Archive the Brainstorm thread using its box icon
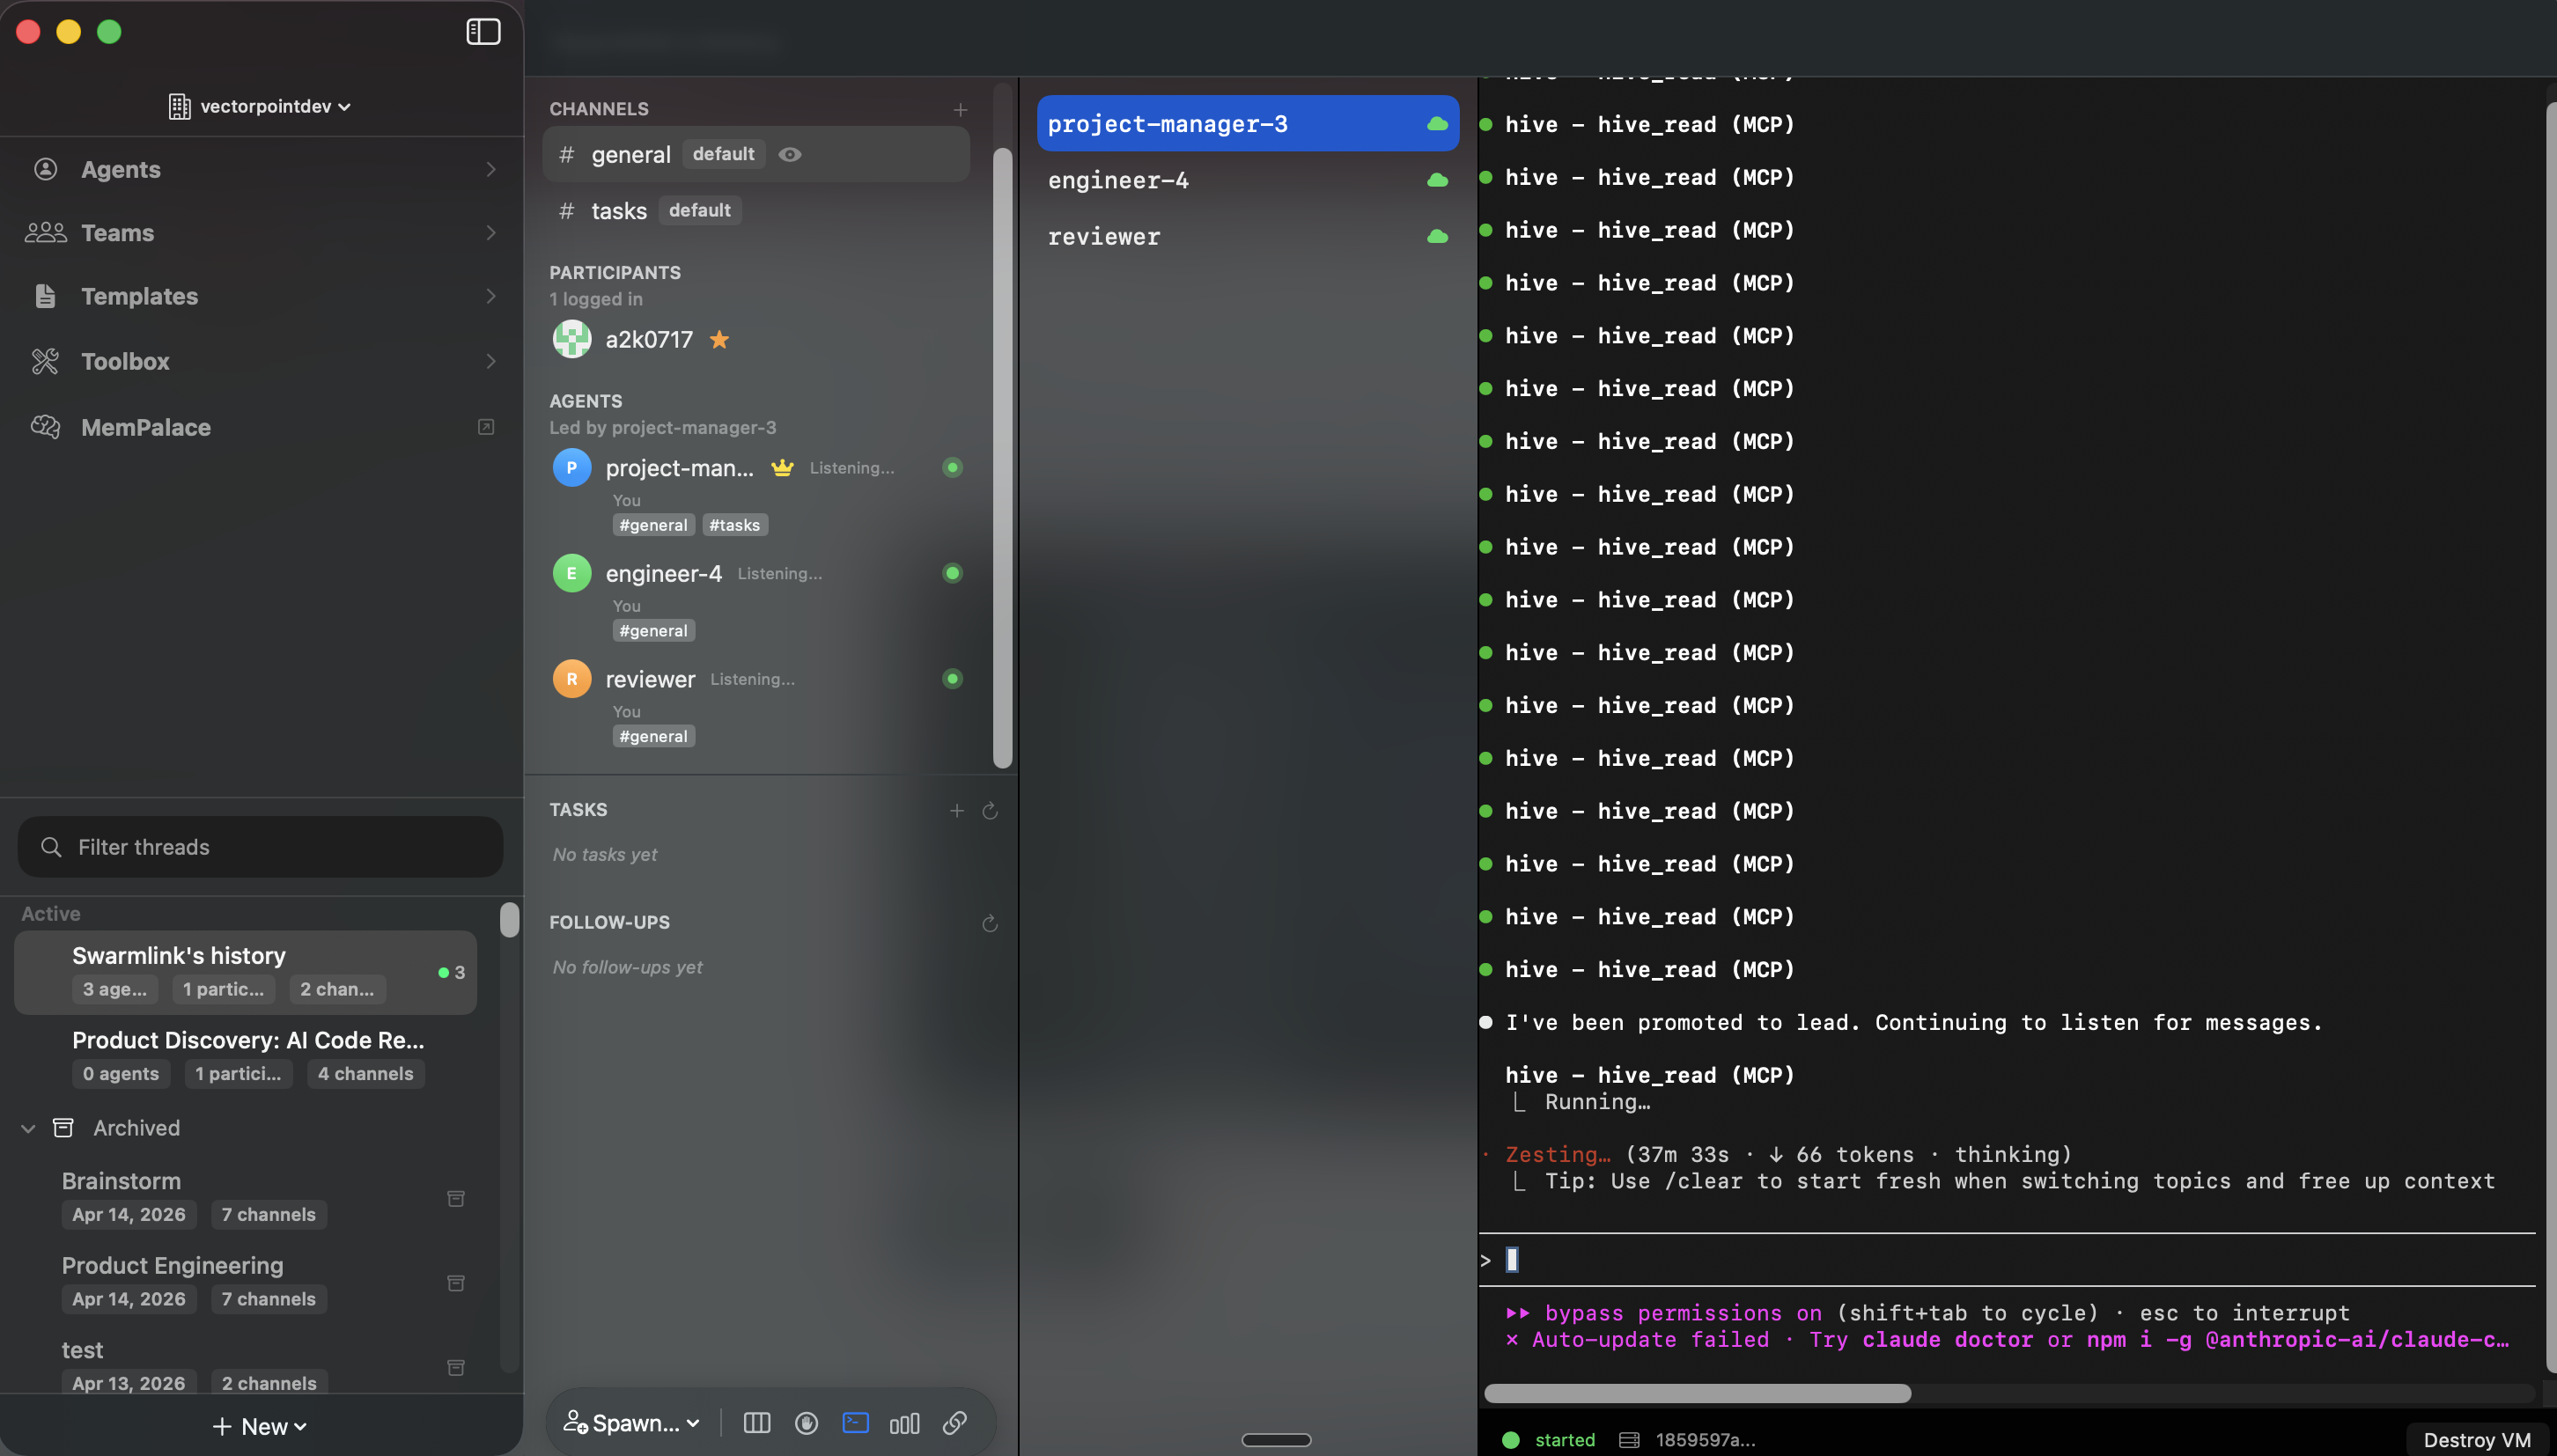This screenshot has width=2557, height=1456. [456, 1198]
